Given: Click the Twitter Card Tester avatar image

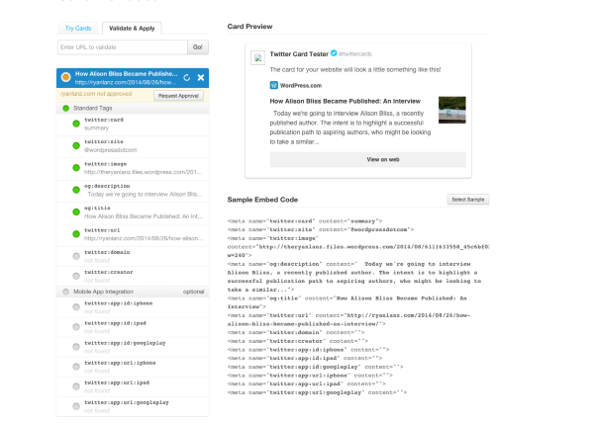Looking at the screenshot, I should pyautogui.click(x=258, y=57).
